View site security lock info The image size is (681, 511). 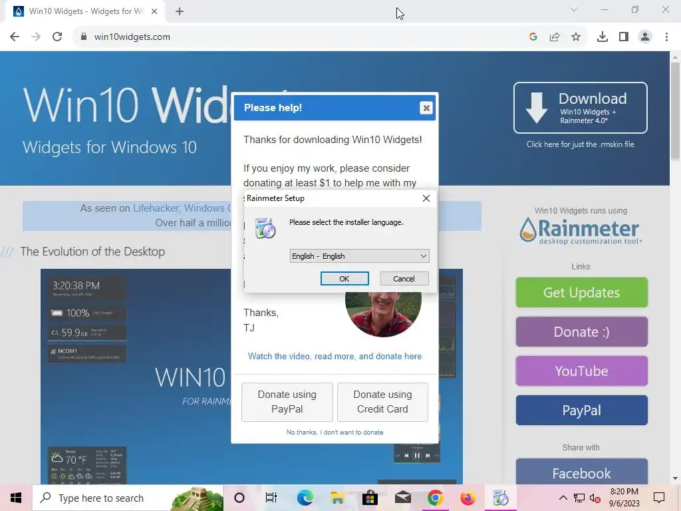(x=83, y=37)
